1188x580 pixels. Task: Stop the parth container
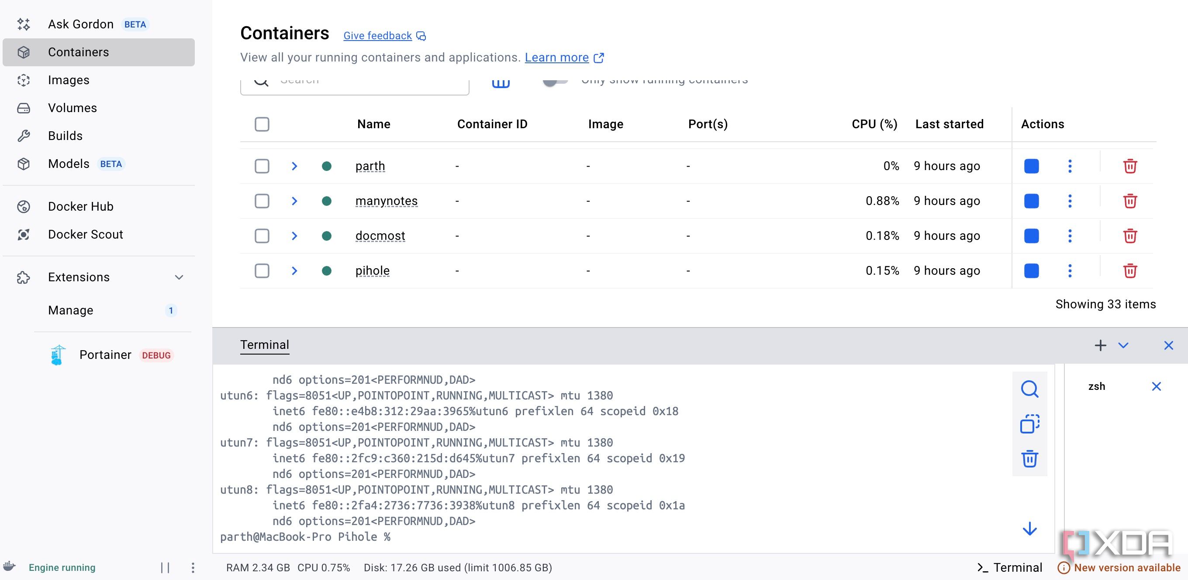click(x=1031, y=166)
